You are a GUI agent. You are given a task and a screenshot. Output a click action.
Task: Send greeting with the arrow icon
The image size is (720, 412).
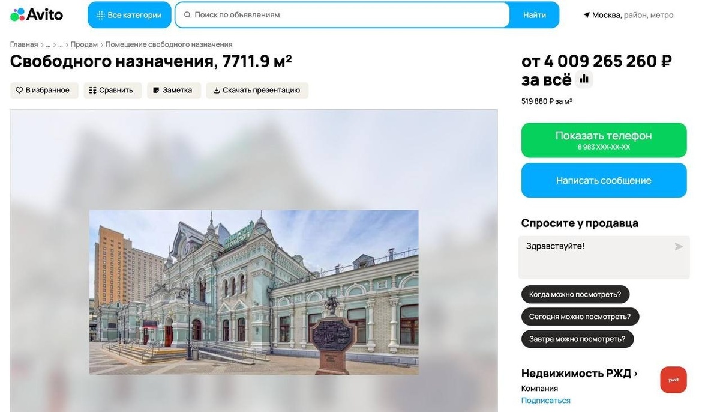[x=679, y=247]
